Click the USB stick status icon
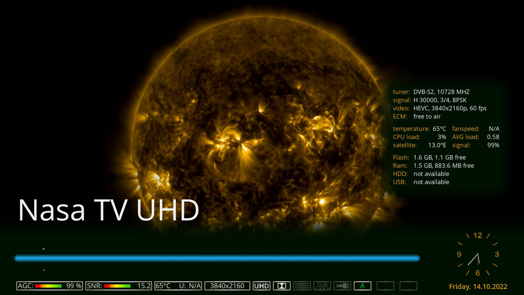The height and width of the screenshot is (295, 524). coord(342,286)
